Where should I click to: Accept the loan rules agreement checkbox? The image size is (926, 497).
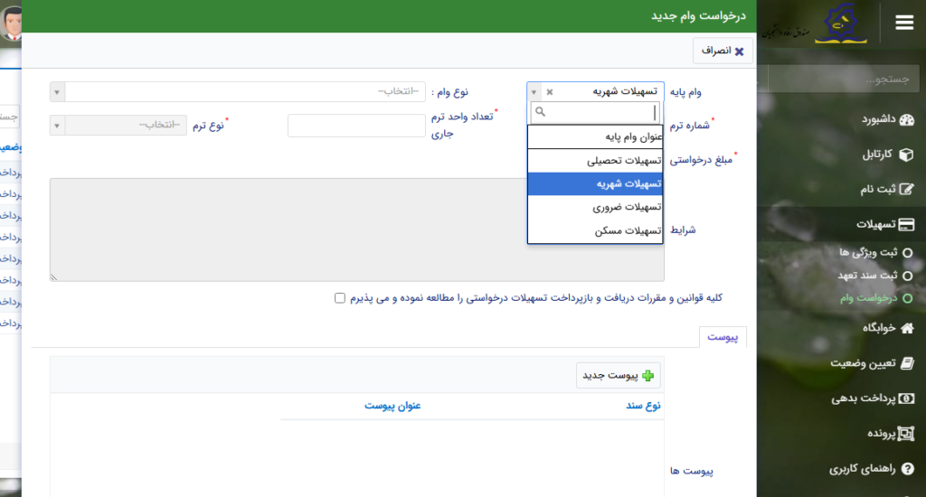(340, 297)
